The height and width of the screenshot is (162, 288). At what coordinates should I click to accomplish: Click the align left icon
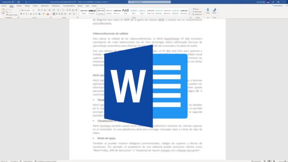tap(54, 14)
